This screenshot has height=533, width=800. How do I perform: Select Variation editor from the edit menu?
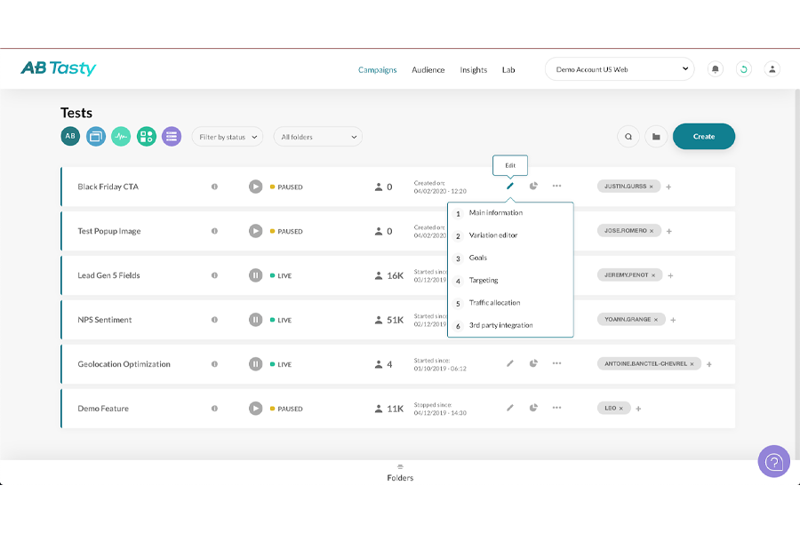pyautogui.click(x=492, y=235)
